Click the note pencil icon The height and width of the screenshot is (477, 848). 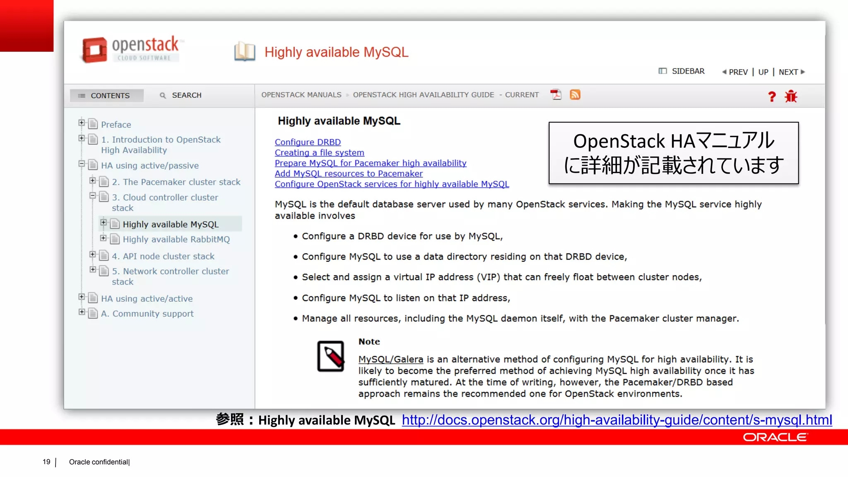[x=330, y=356]
